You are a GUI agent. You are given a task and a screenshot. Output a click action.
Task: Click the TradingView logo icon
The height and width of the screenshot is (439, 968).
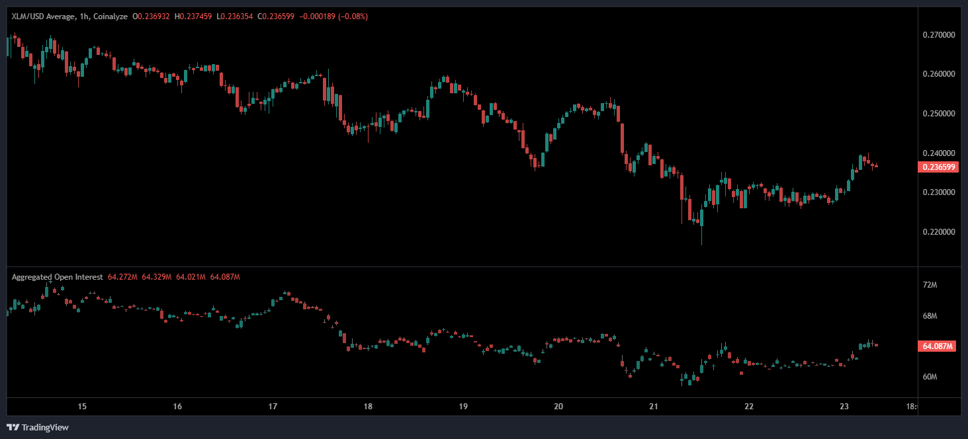(12, 427)
